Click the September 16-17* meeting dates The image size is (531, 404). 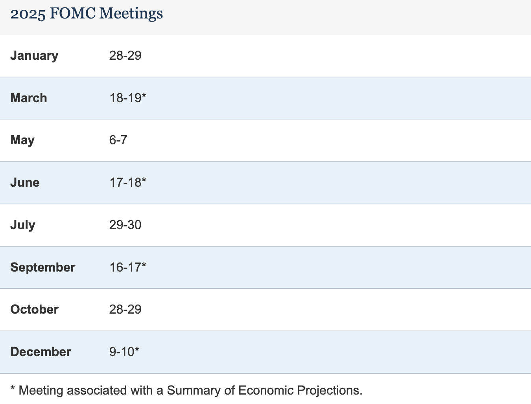pos(127,267)
